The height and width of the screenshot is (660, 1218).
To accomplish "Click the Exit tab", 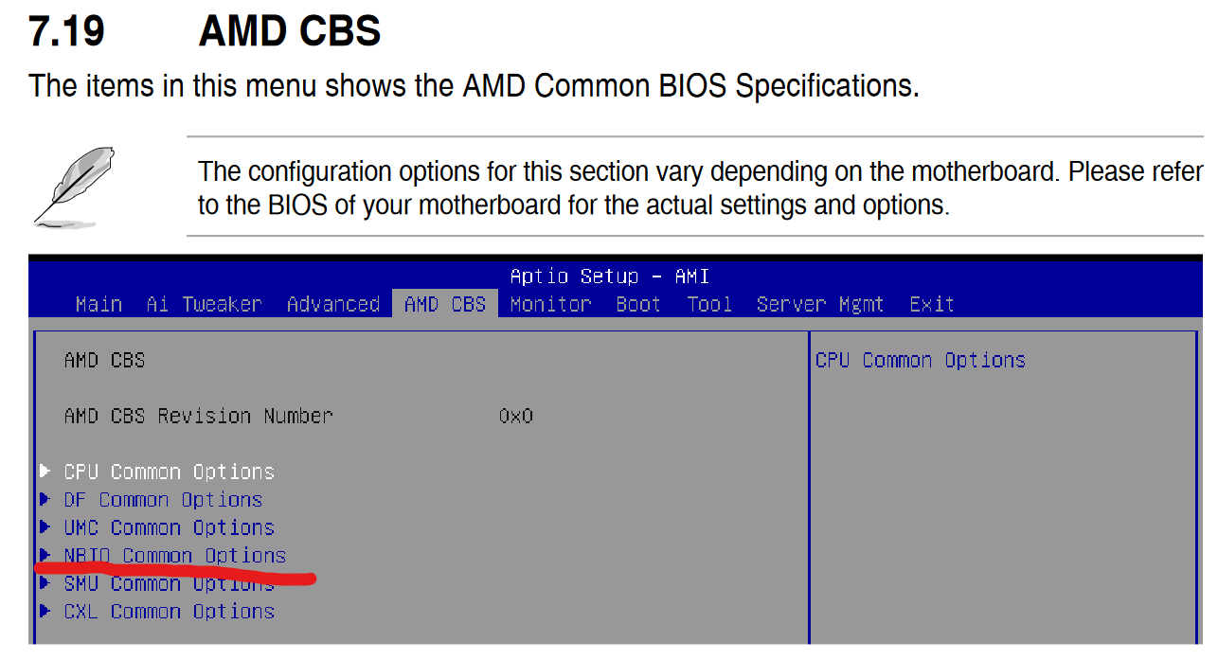I will click(x=932, y=304).
